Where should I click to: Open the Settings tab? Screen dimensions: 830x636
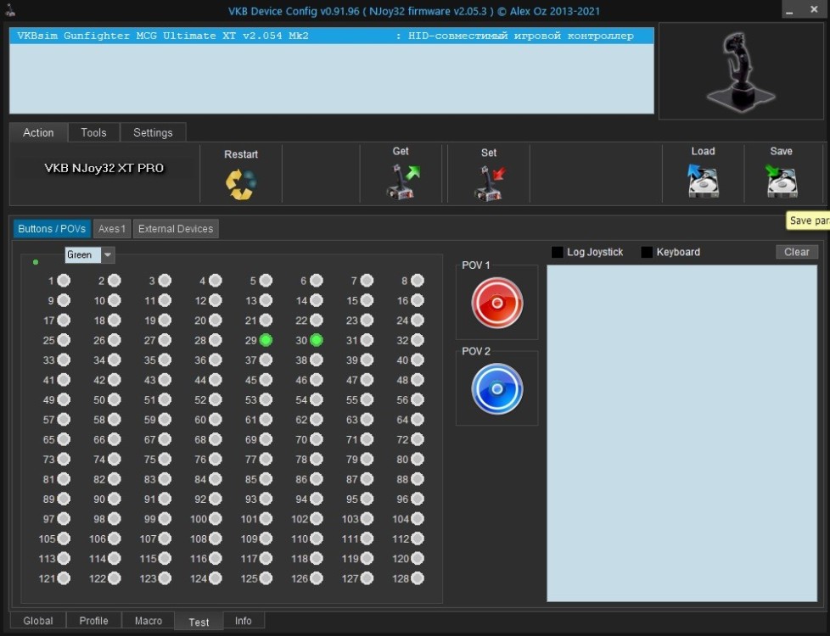(153, 132)
